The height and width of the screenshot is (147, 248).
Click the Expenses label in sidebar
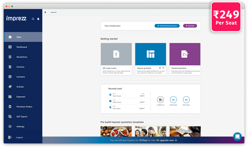[x=21, y=97]
